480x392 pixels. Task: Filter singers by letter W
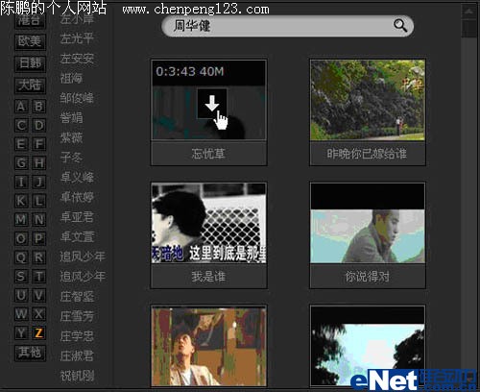coord(21,314)
